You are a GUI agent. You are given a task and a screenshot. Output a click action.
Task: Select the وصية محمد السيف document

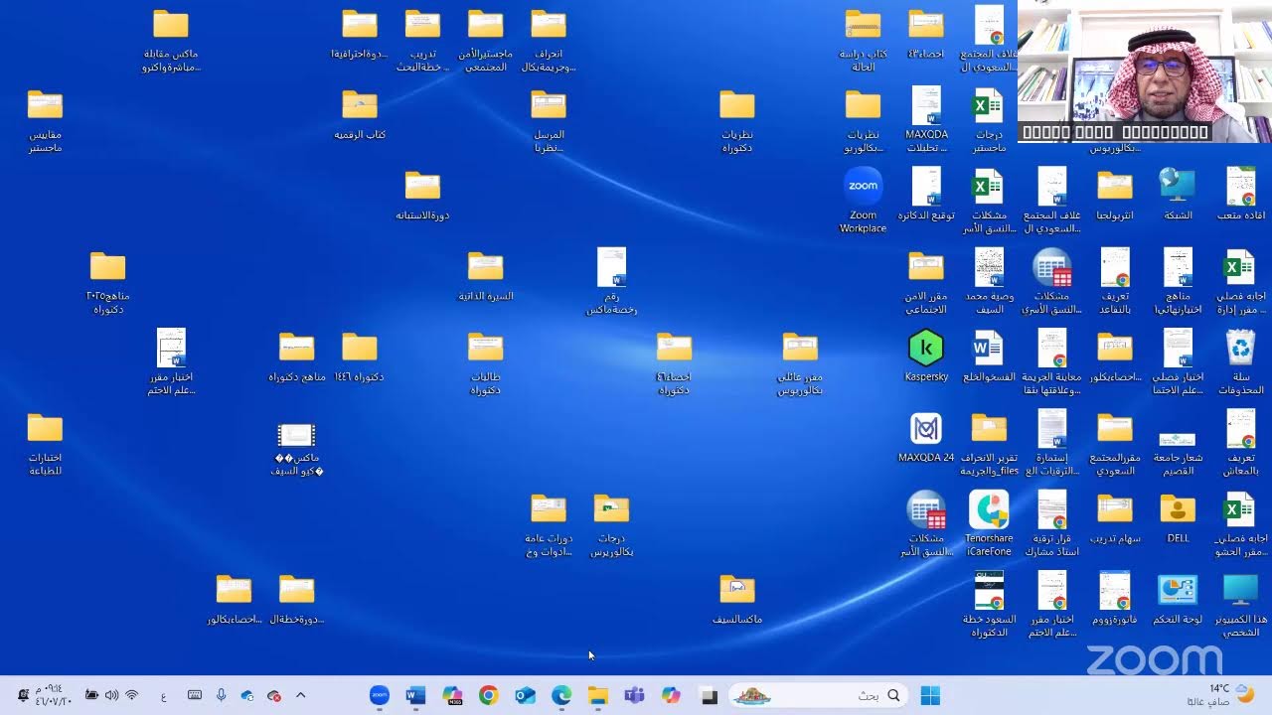pyautogui.click(x=989, y=281)
